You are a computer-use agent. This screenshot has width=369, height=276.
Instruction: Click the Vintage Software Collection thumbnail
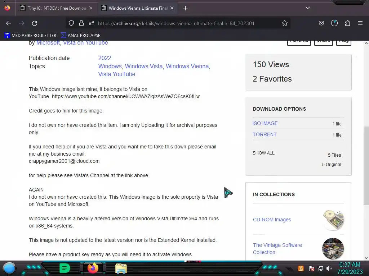click(333, 249)
